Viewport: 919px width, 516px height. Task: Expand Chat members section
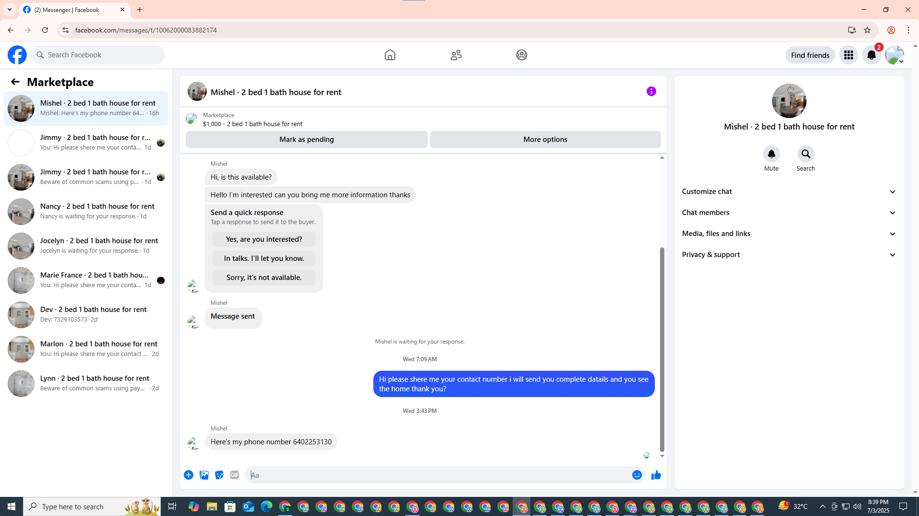[x=789, y=213]
